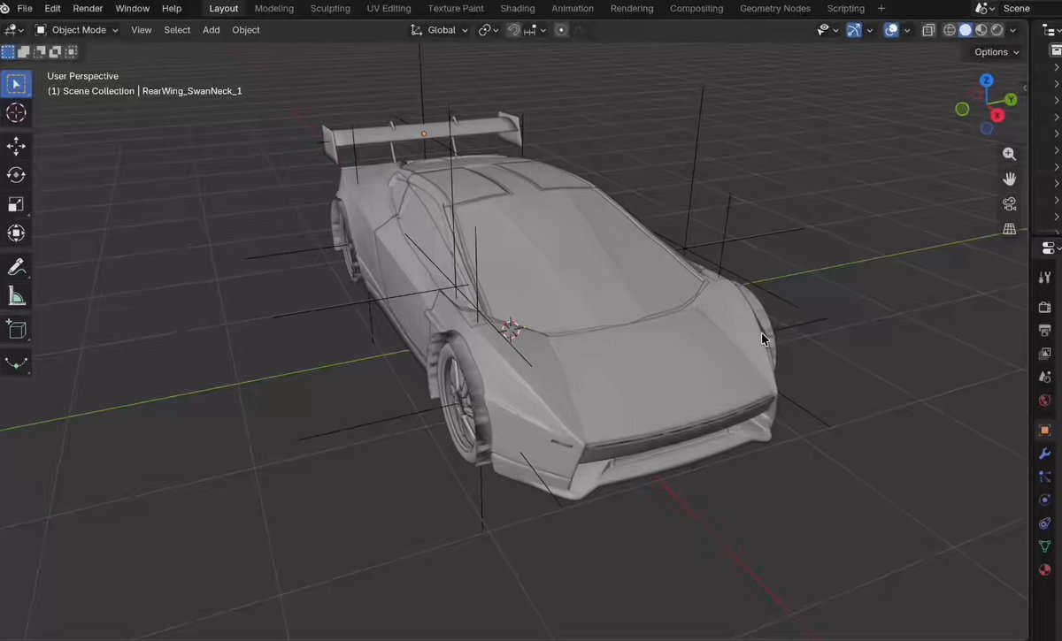
Task: Open the viewport Add menu
Action: click(x=211, y=30)
